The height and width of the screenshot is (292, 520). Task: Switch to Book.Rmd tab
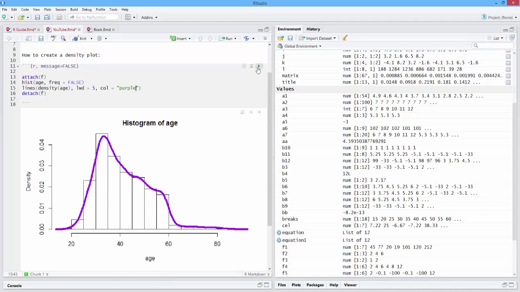coord(102,30)
